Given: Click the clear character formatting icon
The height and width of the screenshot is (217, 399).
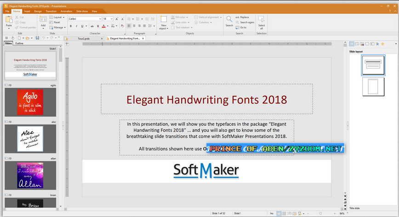Looking at the screenshot, I should (122, 26).
